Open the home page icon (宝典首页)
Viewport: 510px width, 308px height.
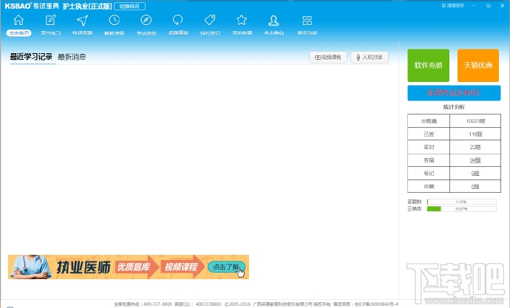(x=18, y=20)
